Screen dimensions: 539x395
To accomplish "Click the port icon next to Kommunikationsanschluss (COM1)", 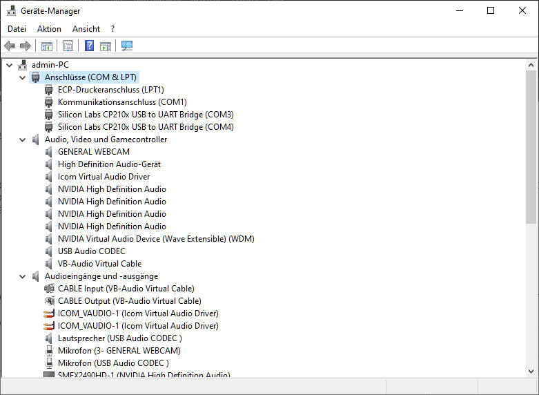I will click(x=49, y=102).
